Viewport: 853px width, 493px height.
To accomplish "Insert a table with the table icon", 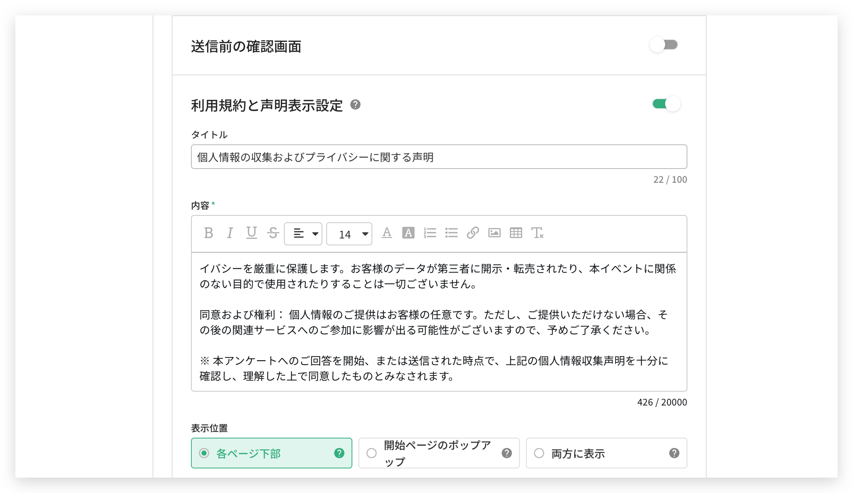I will [x=516, y=233].
